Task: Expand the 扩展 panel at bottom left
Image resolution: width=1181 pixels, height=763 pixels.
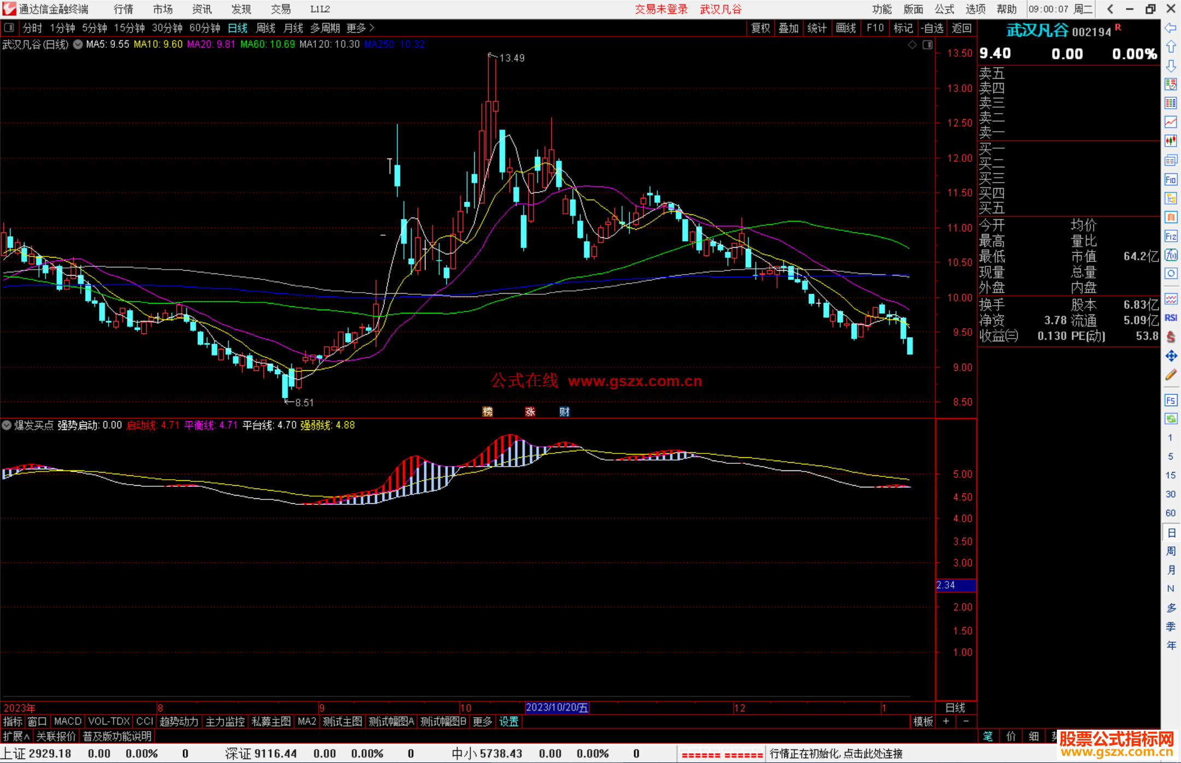Action: (x=16, y=736)
